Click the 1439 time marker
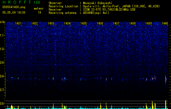This screenshot has height=109, width=171. tap(149, 23)
